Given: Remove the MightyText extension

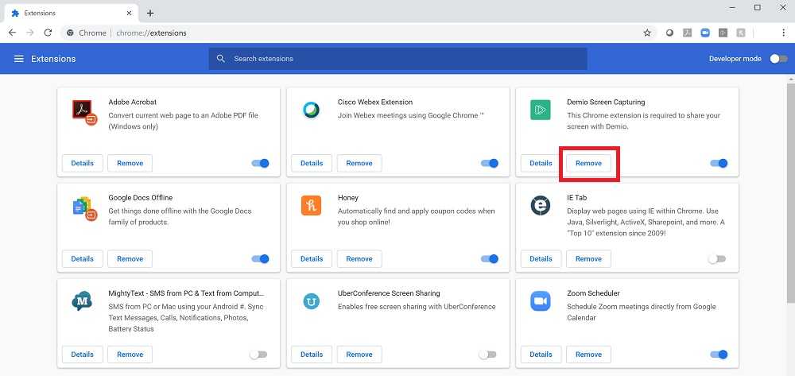Looking at the screenshot, I should point(130,355).
